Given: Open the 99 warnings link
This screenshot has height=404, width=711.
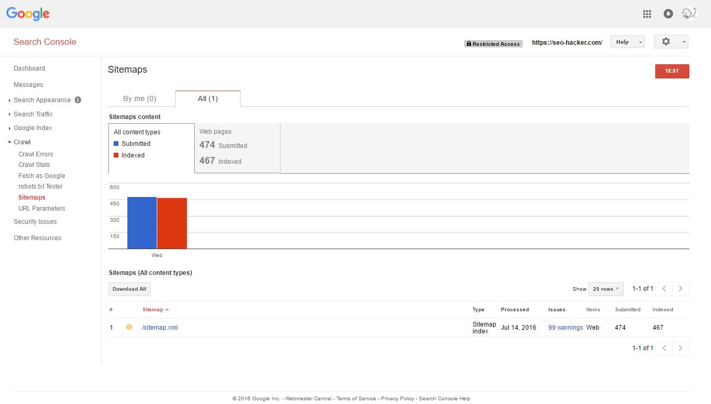Looking at the screenshot, I should [565, 328].
